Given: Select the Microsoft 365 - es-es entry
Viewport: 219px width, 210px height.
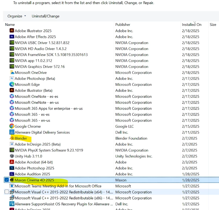Looking at the screenshot, I should pos(32,114).
